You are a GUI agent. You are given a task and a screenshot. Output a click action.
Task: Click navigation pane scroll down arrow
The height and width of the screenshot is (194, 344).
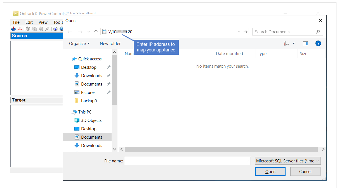pyautogui.click(x=114, y=150)
